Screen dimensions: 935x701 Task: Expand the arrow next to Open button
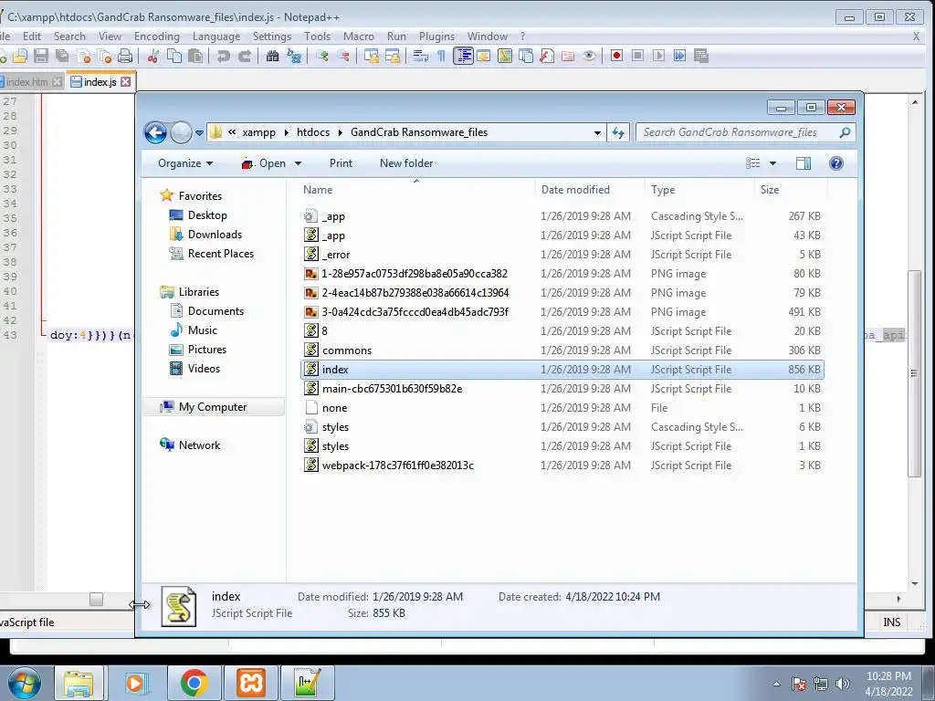[x=299, y=163]
